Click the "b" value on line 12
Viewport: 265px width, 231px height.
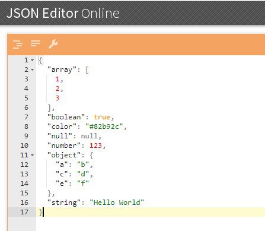tap(83, 164)
